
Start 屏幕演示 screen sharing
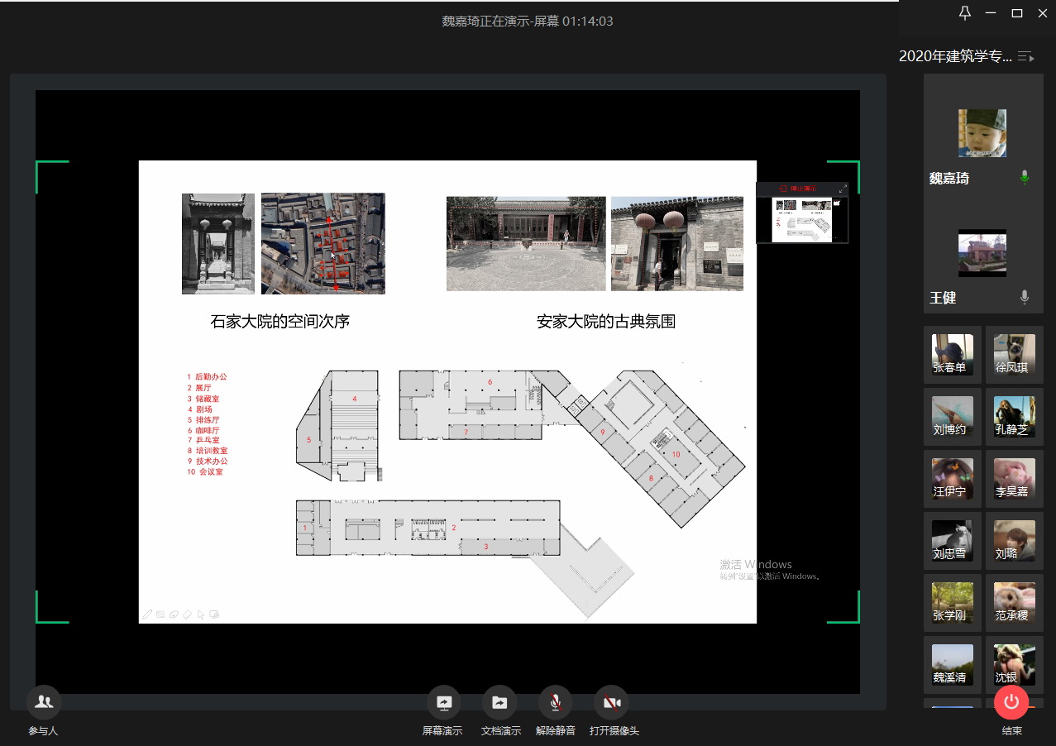point(443,703)
